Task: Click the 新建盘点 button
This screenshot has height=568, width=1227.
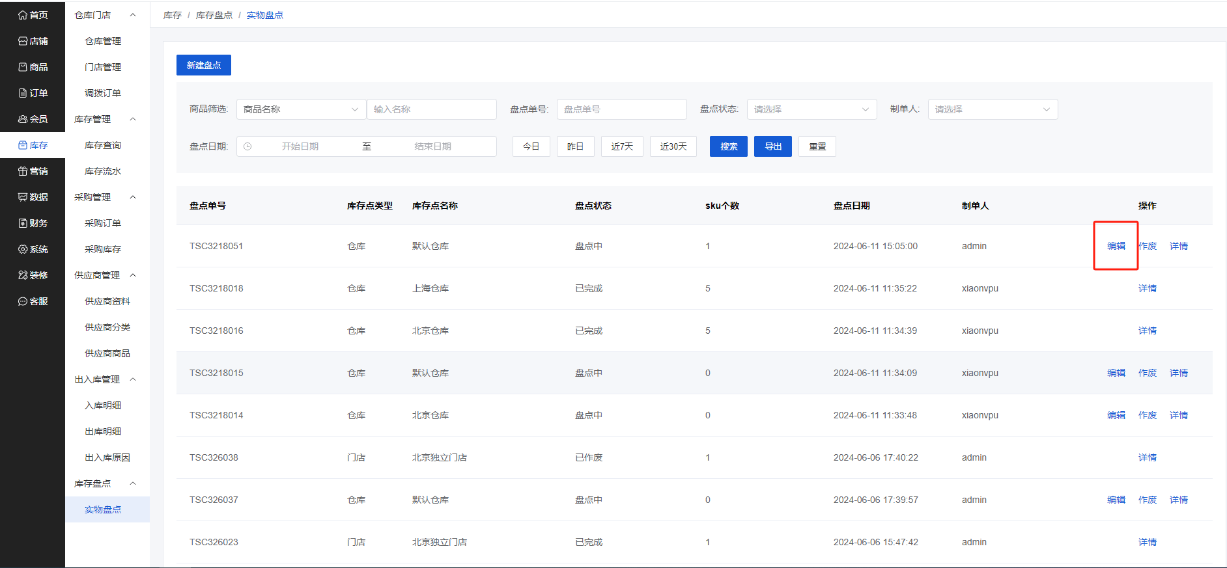Action: [x=204, y=65]
